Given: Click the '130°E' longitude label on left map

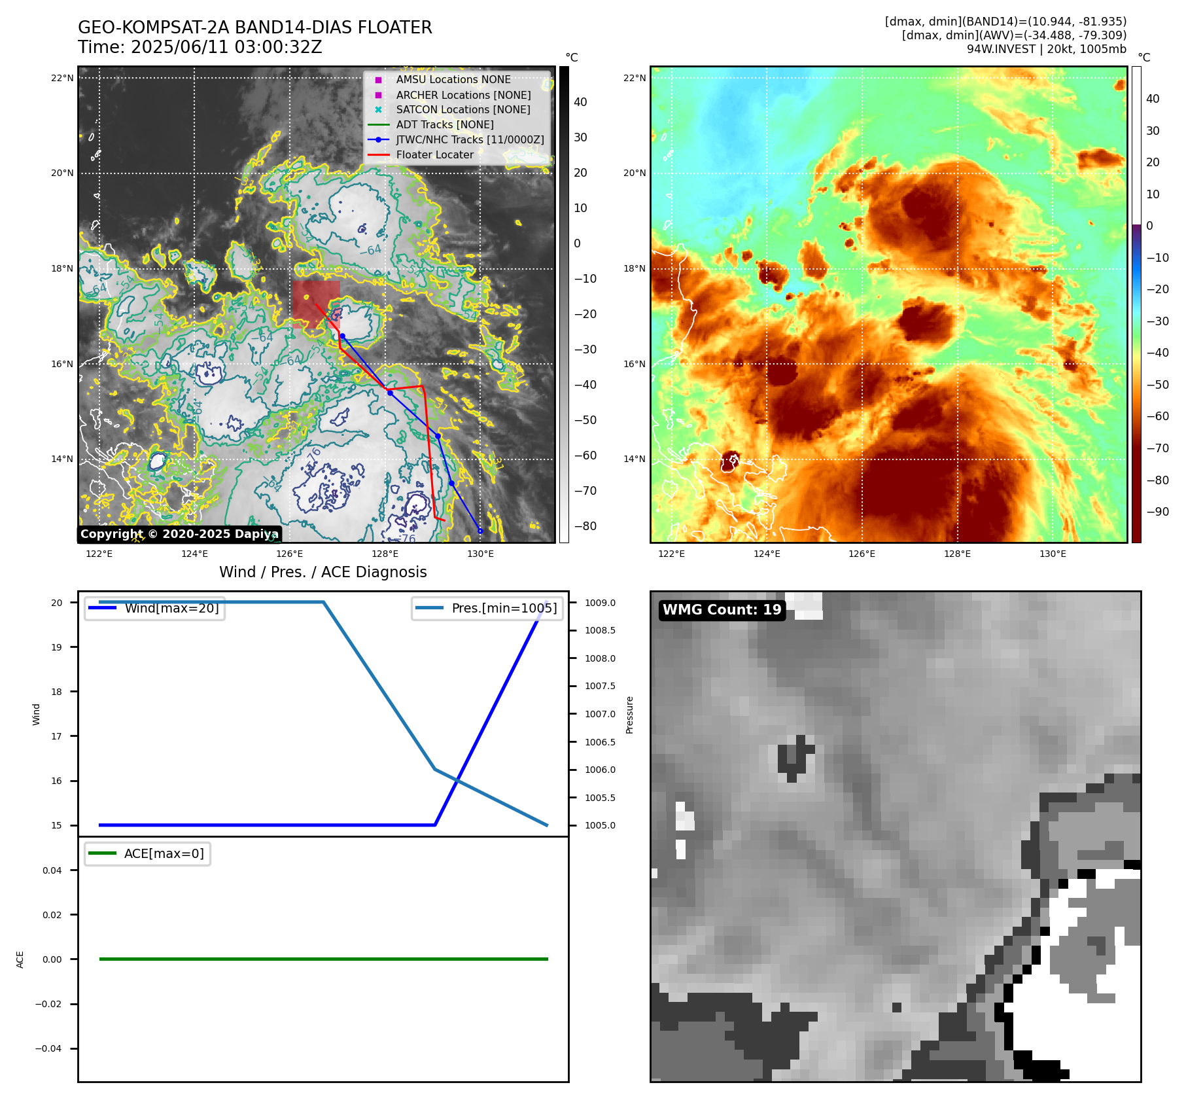Looking at the screenshot, I should point(480,554).
